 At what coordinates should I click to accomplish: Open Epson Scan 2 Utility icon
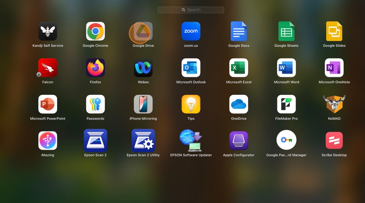pos(143,141)
